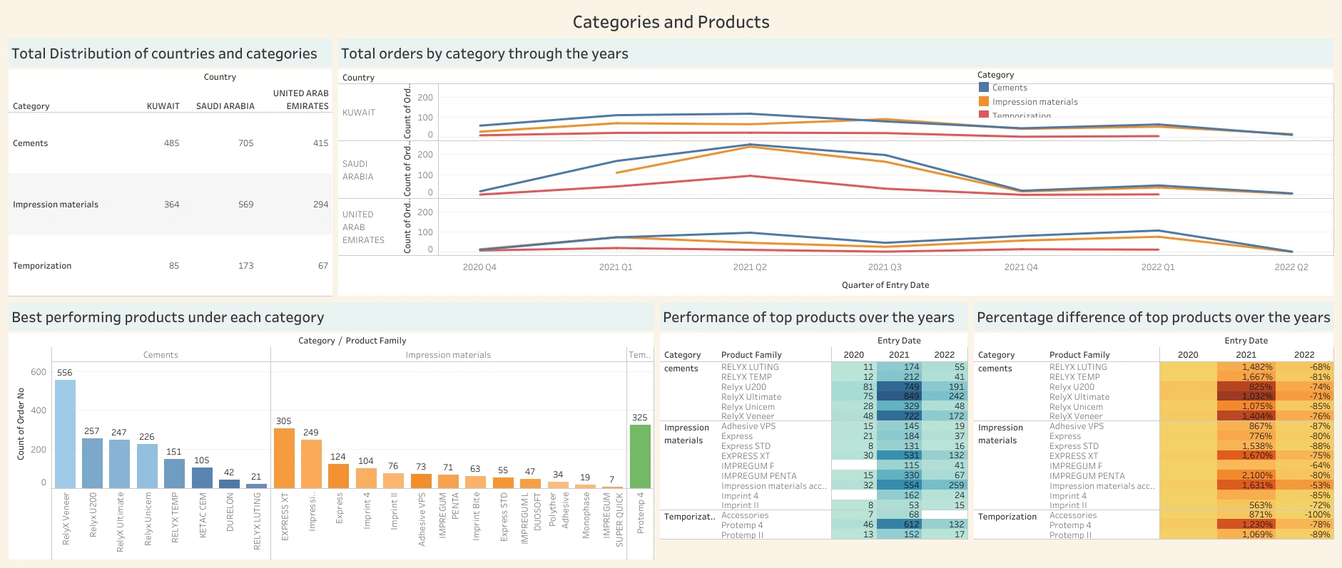Click orange Impression bar showing 249
The image size is (1342, 568).
(x=311, y=464)
